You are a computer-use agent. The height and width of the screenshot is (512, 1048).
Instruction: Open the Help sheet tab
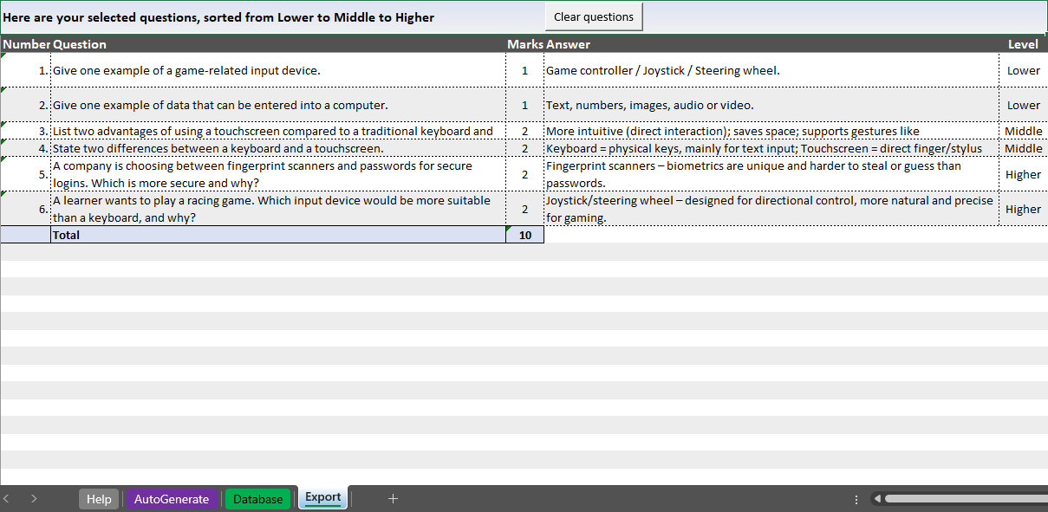point(99,499)
